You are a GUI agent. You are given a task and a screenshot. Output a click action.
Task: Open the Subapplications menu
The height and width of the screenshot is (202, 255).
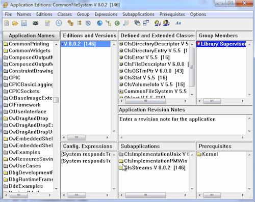pyautogui.click(x=138, y=14)
